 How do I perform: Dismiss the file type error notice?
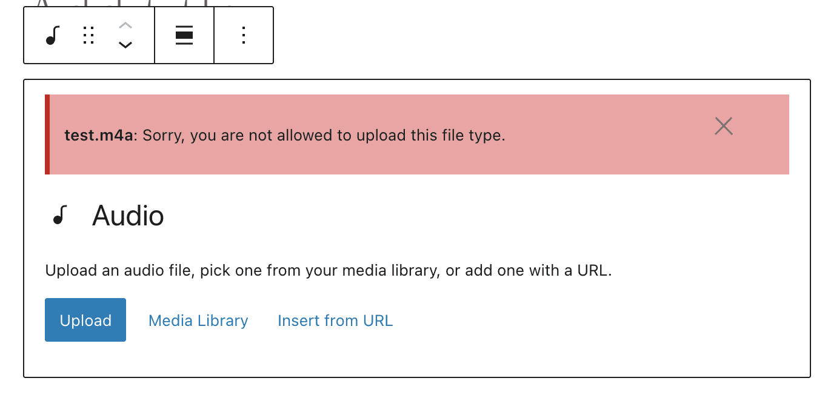[724, 127]
